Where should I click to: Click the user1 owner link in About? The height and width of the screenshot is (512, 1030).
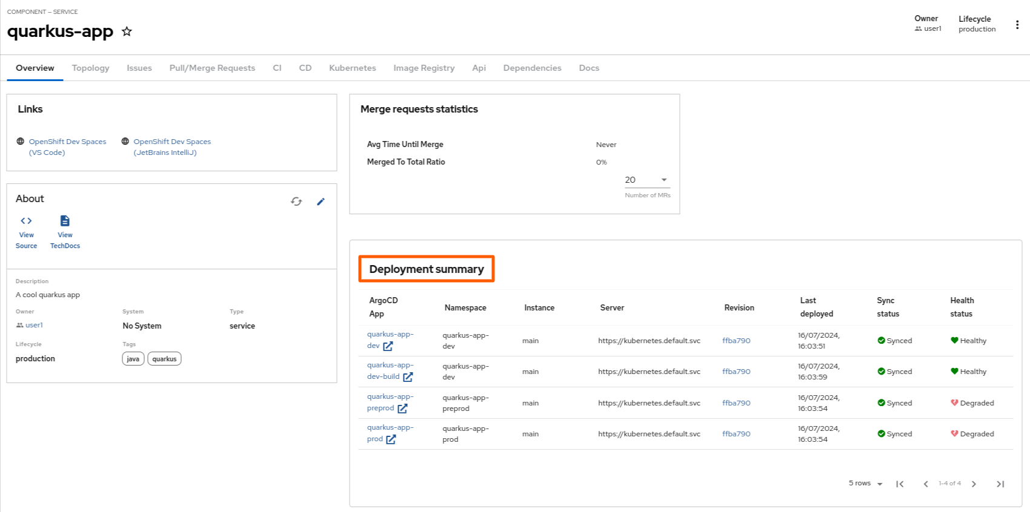click(34, 325)
